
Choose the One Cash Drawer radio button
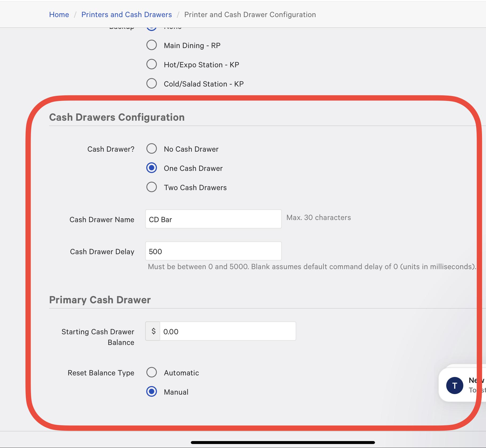click(152, 168)
